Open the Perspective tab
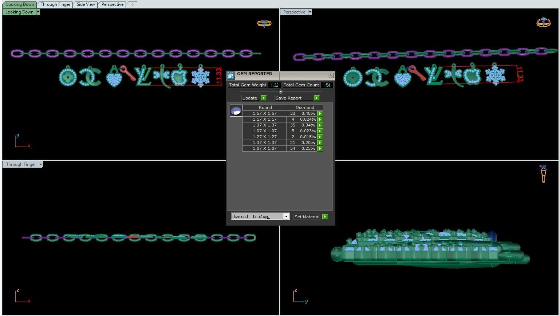This screenshot has width=560, height=316. click(x=112, y=4)
